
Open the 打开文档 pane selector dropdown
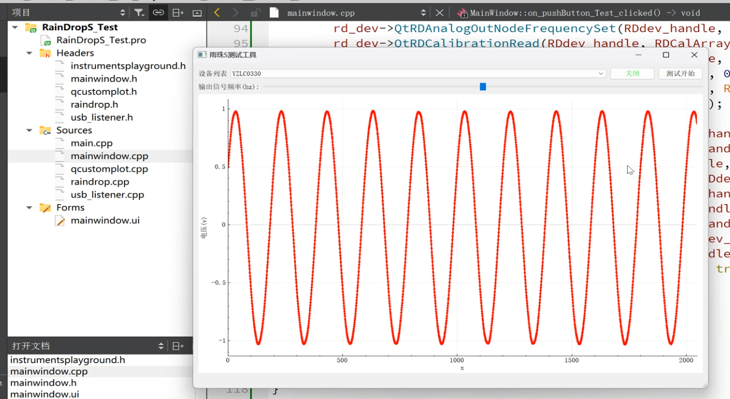pos(161,346)
